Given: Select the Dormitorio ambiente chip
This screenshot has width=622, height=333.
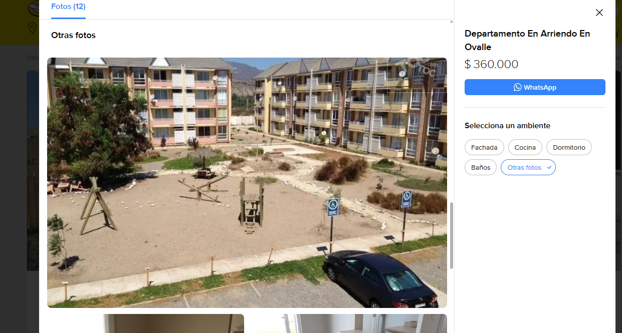Looking at the screenshot, I should coord(569,148).
